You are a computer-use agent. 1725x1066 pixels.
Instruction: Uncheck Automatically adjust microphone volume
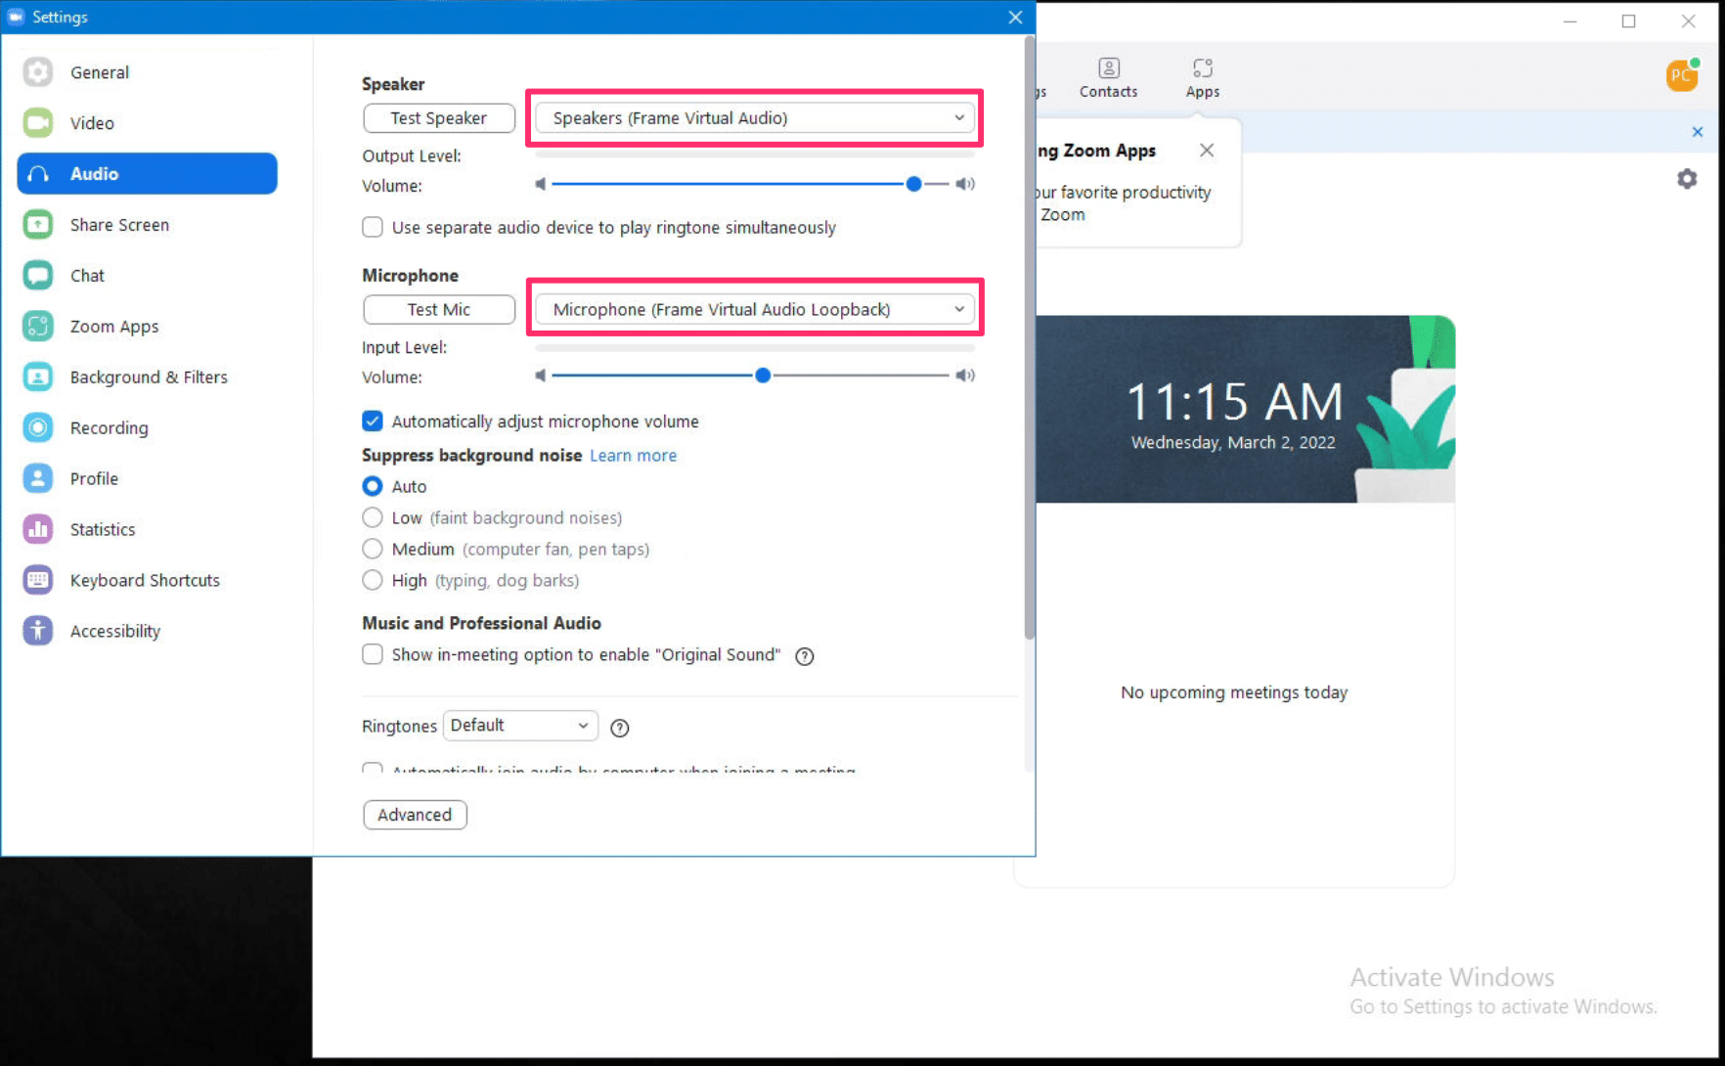[x=373, y=422]
